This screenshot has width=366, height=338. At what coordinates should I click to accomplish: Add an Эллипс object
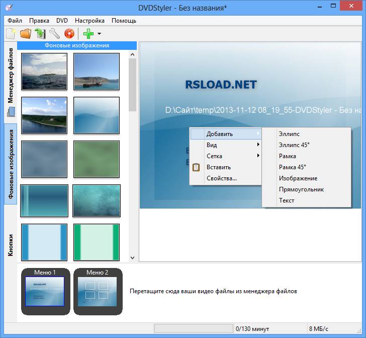pos(307,134)
